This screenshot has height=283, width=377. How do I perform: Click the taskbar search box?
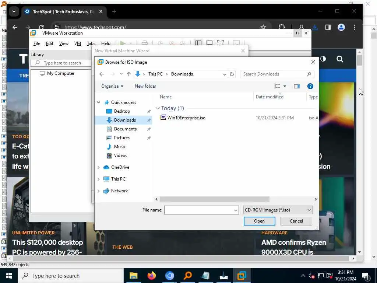pos(70,276)
